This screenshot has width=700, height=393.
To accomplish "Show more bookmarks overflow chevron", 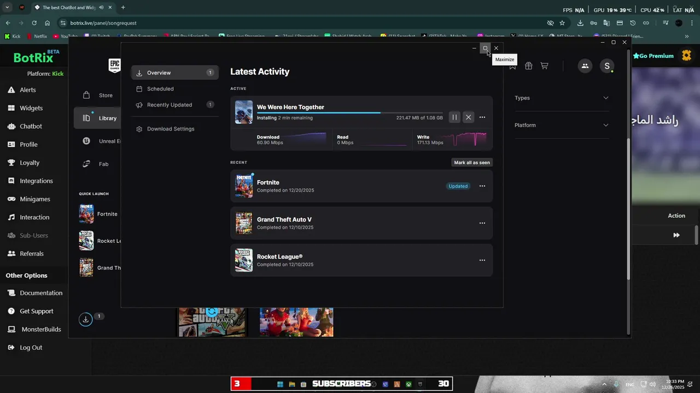I will pos(687,37).
